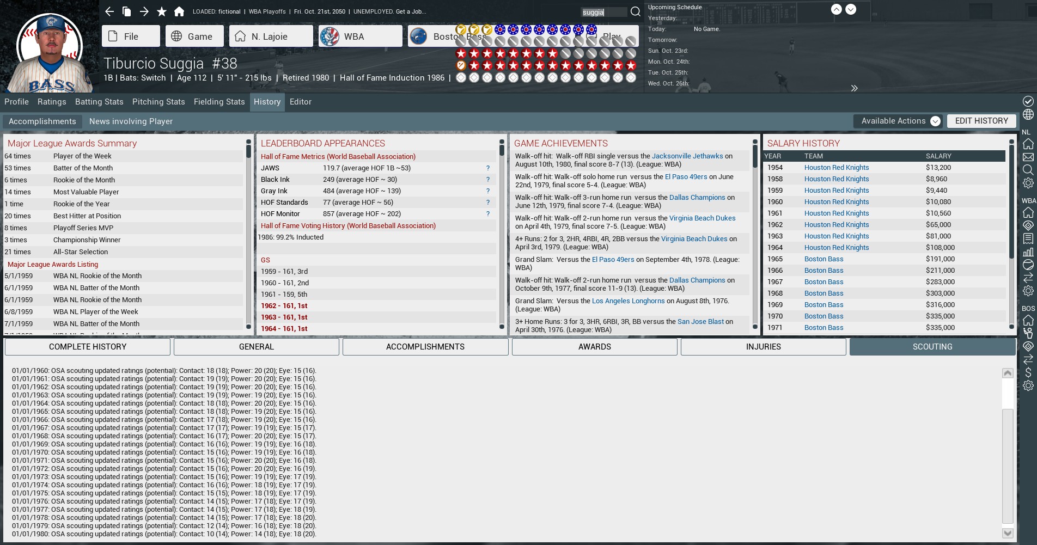Open the Available Actions dropdown
This screenshot has height=545, width=1037.
(900, 121)
